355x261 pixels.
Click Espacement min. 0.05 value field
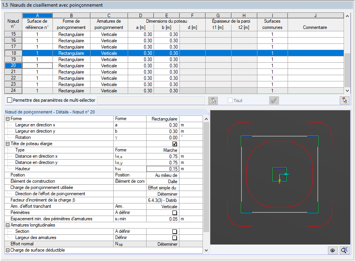tap(163, 219)
